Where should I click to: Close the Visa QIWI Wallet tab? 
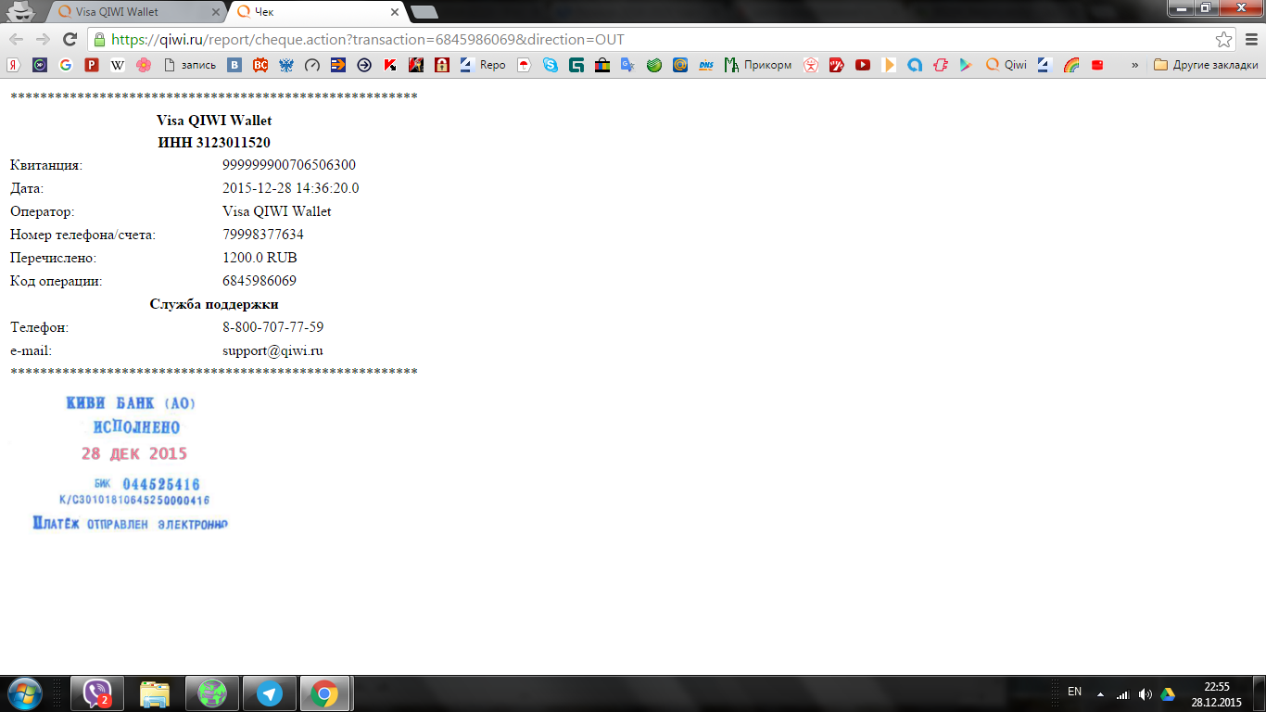(215, 13)
